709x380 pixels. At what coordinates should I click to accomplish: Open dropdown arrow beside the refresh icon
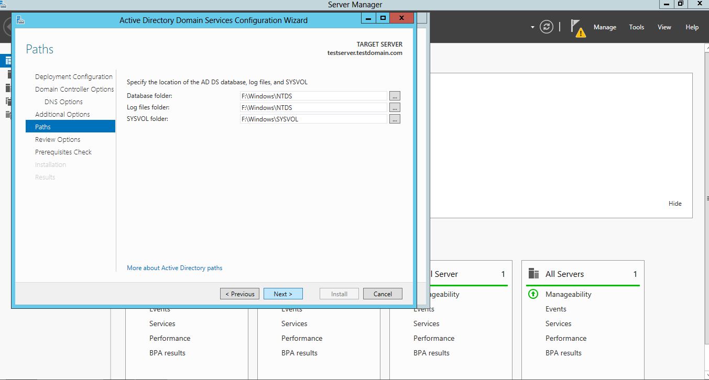(x=532, y=27)
